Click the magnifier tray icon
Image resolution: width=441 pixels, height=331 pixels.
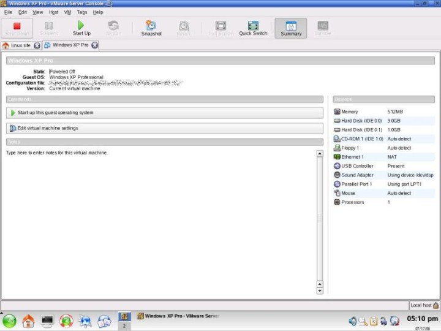363,321
